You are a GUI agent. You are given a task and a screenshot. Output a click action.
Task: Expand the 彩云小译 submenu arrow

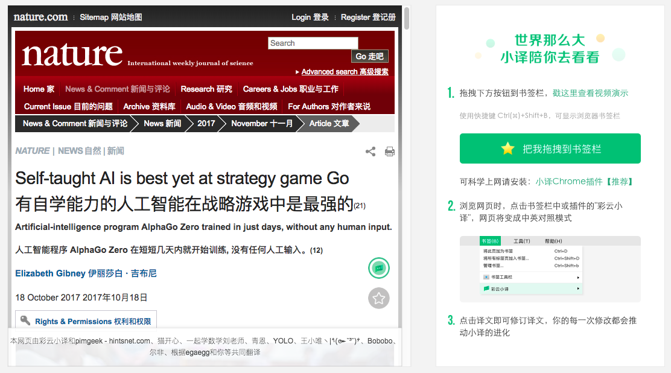point(578,289)
